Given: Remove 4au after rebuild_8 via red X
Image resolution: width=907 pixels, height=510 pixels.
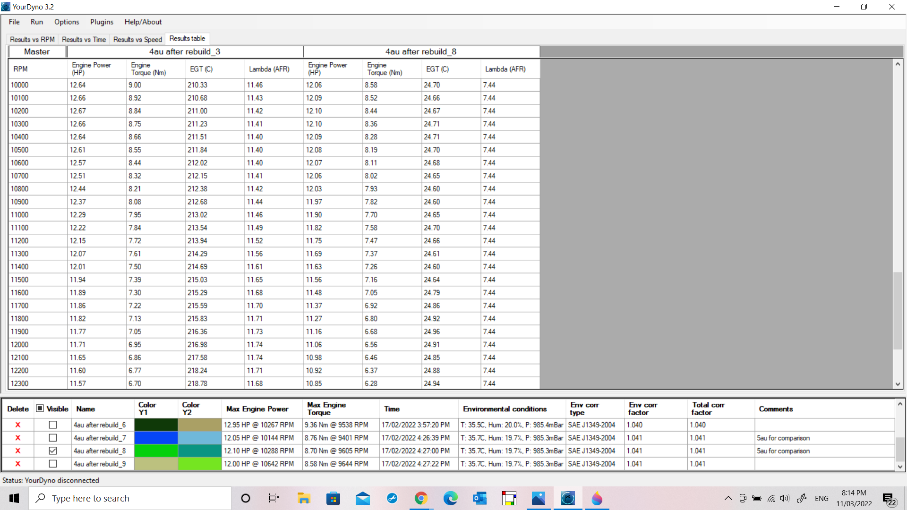Looking at the screenshot, I should point(18,451).
